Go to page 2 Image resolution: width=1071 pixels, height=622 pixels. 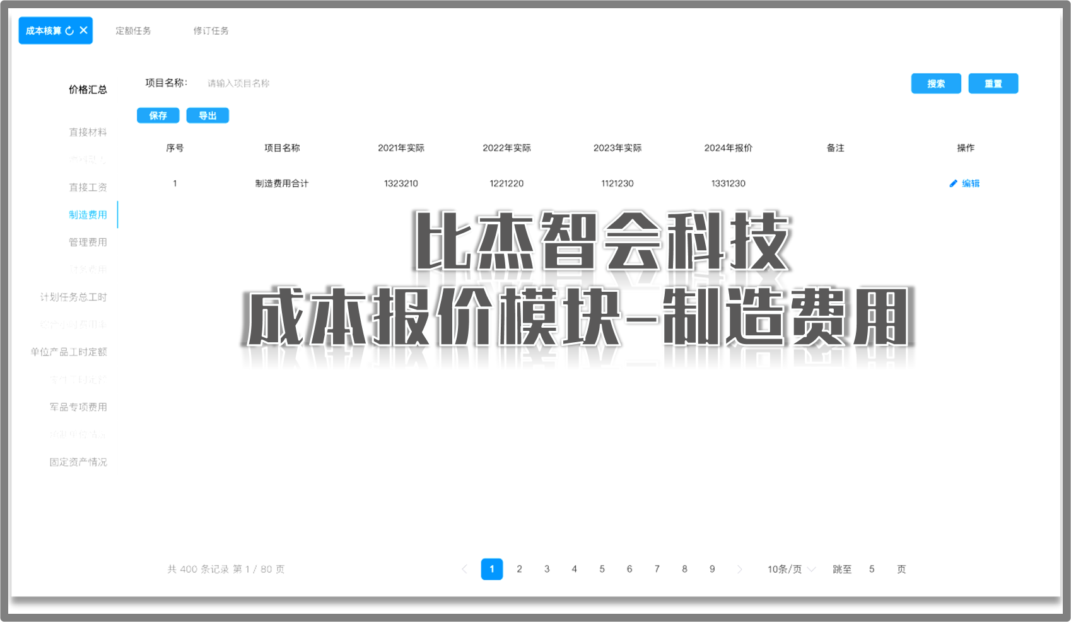click(519, 569)
